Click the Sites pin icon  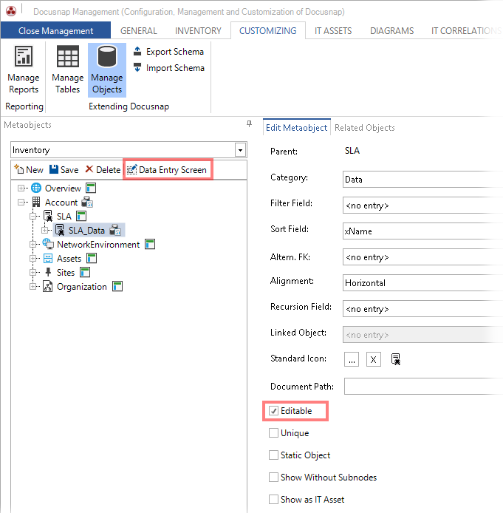(x=48, y=272)
